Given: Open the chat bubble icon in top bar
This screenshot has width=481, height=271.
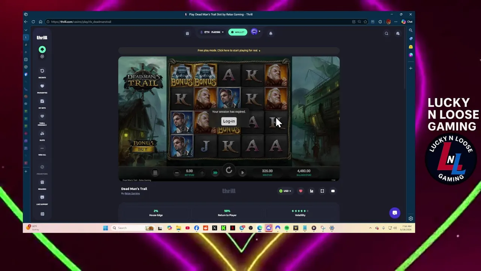Looking at the screenshot, I should click(398, 33).
